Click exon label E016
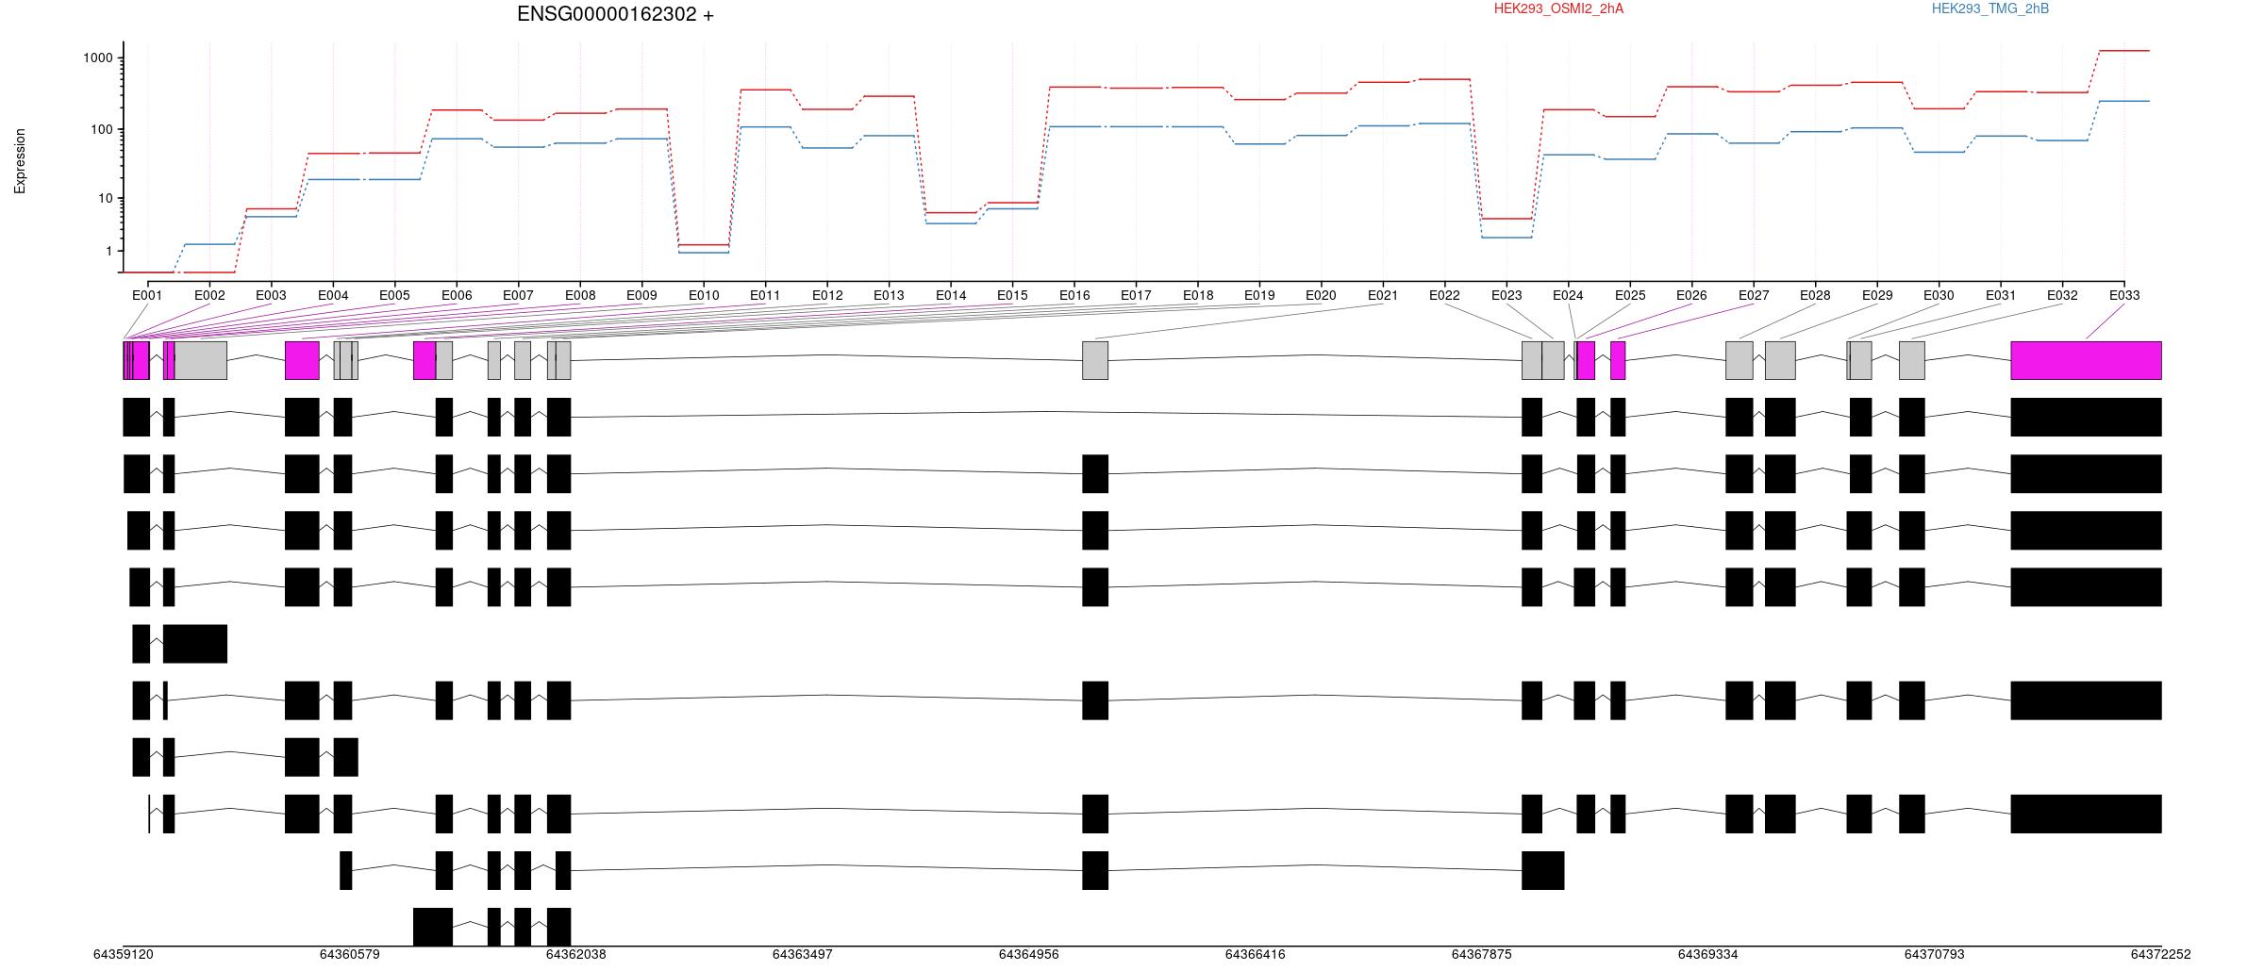This screenshot has width=2264, height=971. pos(1074,295)
